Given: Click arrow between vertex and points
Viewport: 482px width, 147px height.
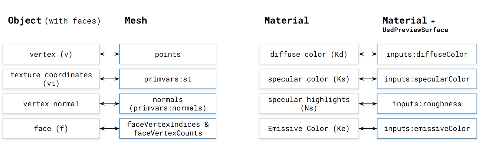Looking at the screenshot, I should (110, 54).
